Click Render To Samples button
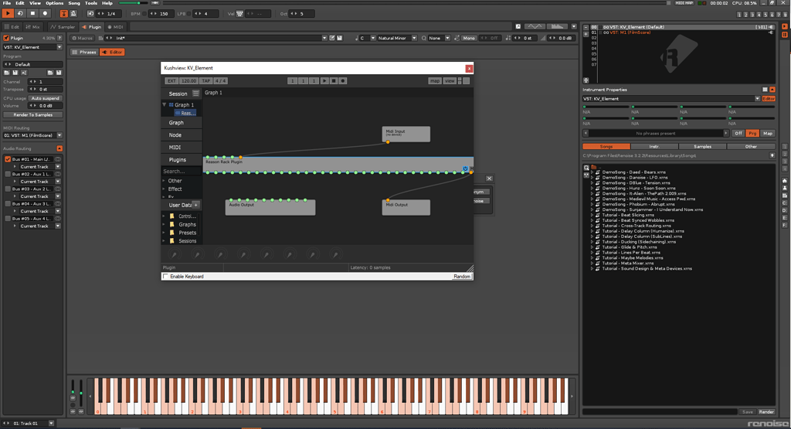 32,114
